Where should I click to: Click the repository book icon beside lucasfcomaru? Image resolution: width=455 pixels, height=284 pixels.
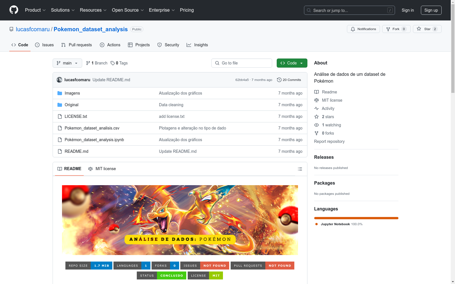click(x=11, y=29)
